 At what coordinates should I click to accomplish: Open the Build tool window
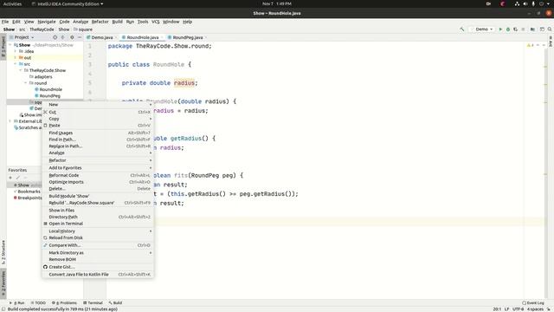click(115, 302)
